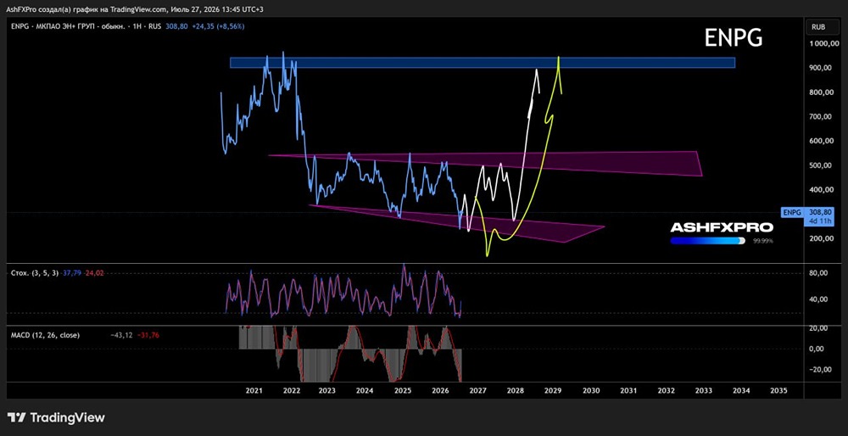
Task: Click the Stochastic value -24,02
Action: [x=94, y=273]
